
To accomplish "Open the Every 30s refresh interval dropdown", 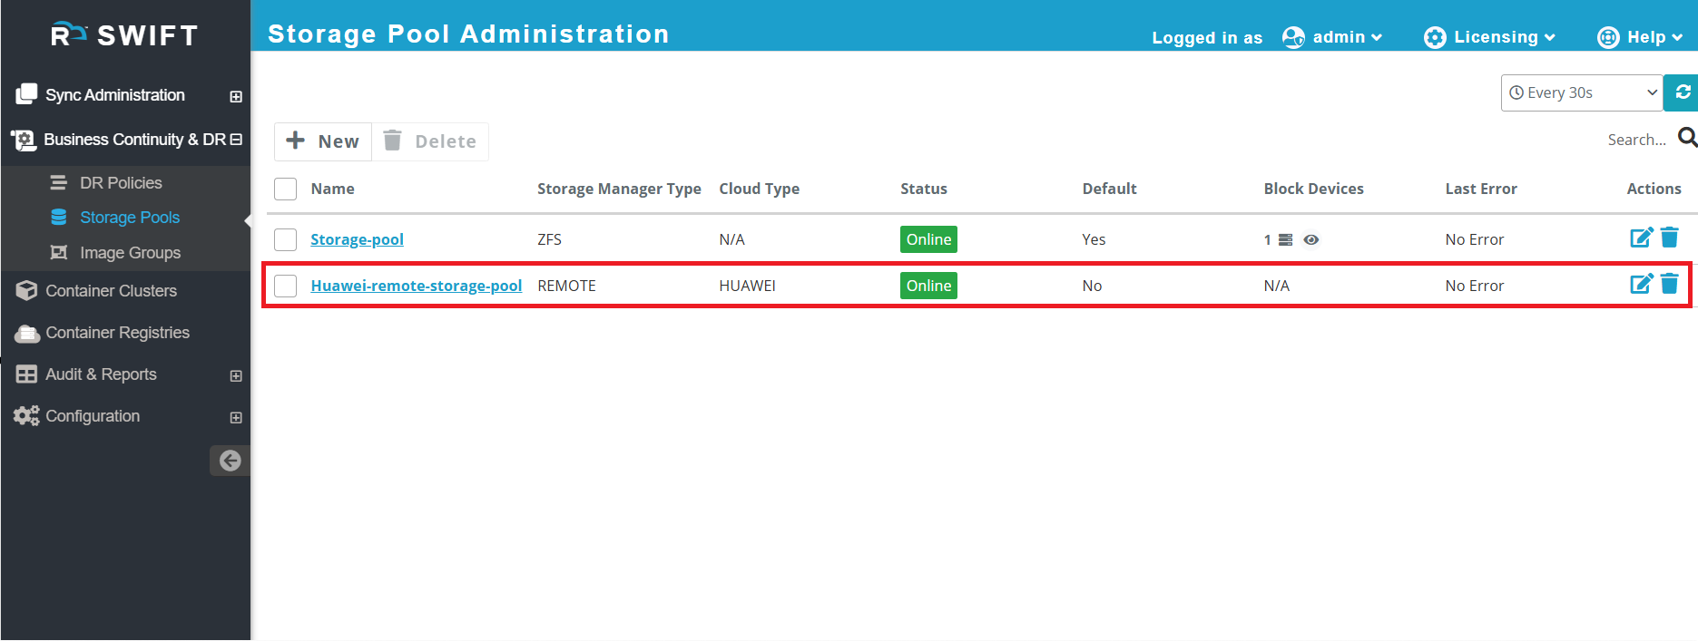I will (1581, 92).
